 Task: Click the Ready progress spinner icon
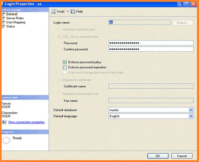point(6,140)
